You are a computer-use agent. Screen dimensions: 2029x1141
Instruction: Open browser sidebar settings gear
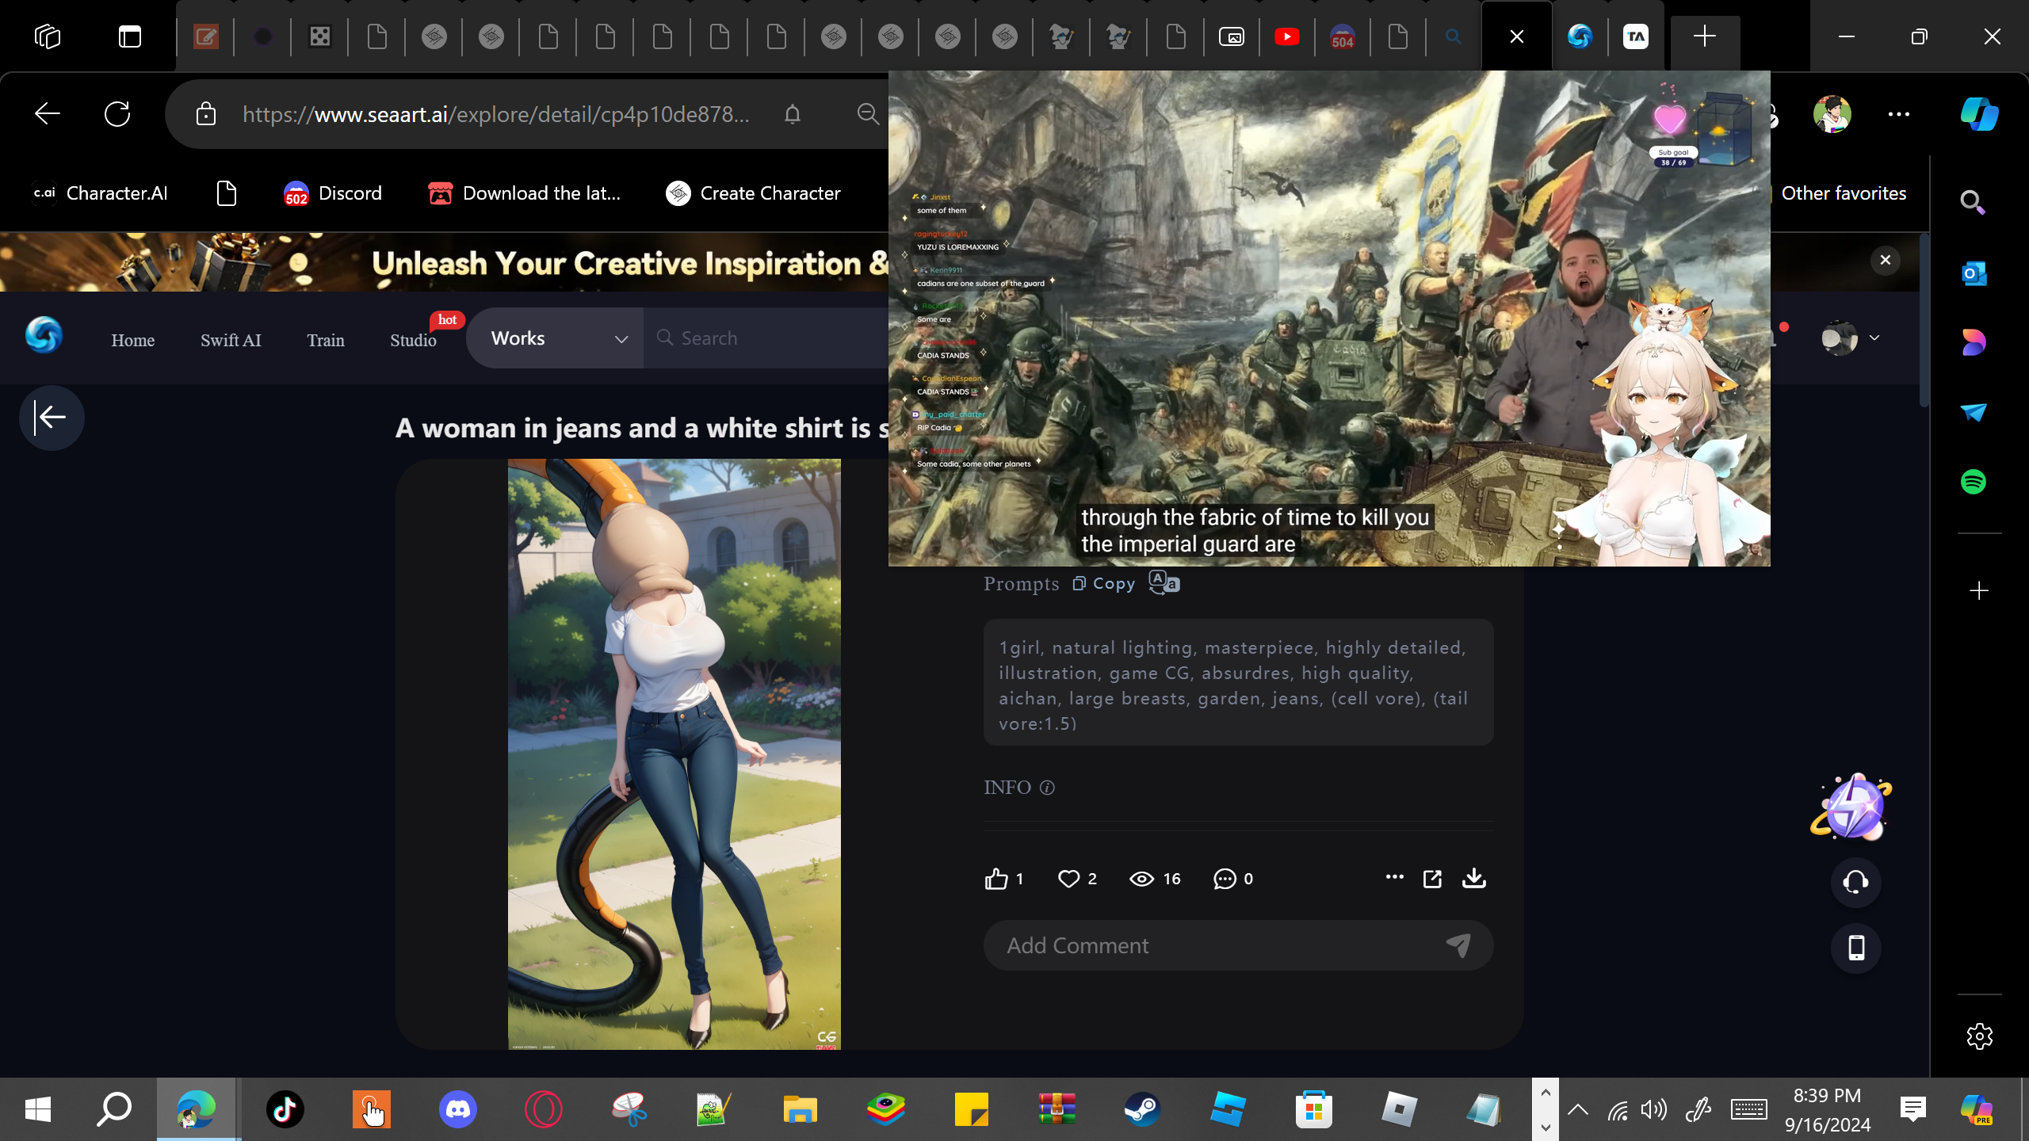point(1979,1036)
